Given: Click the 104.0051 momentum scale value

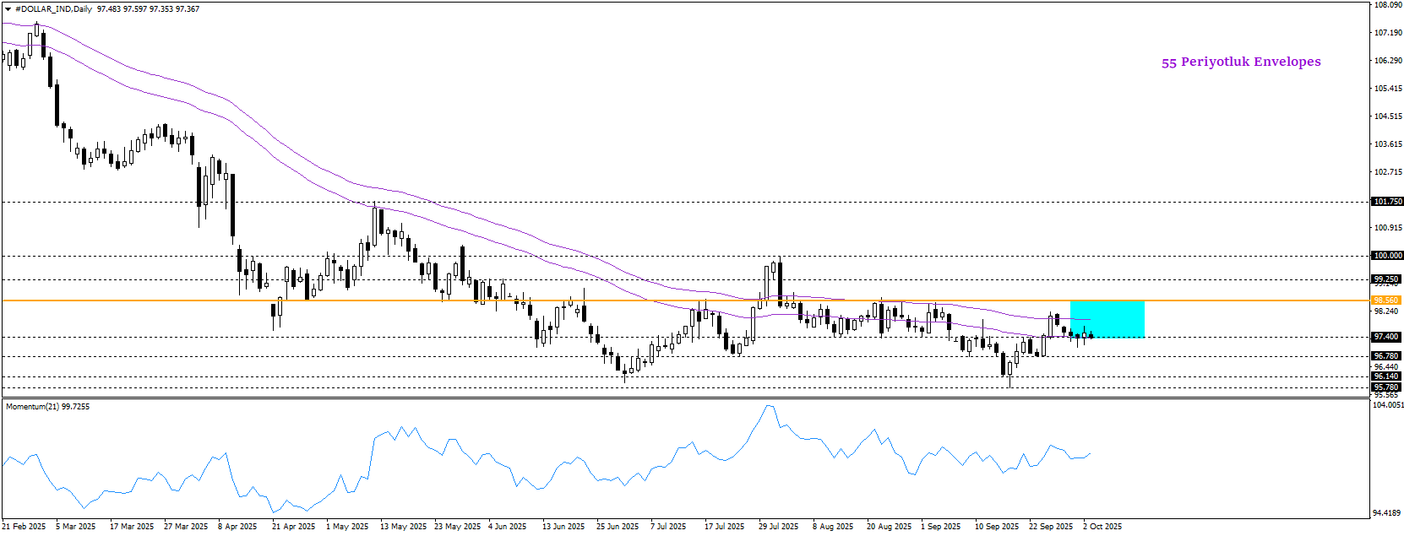Looking at the screenshot, I should click(1387, 405).
